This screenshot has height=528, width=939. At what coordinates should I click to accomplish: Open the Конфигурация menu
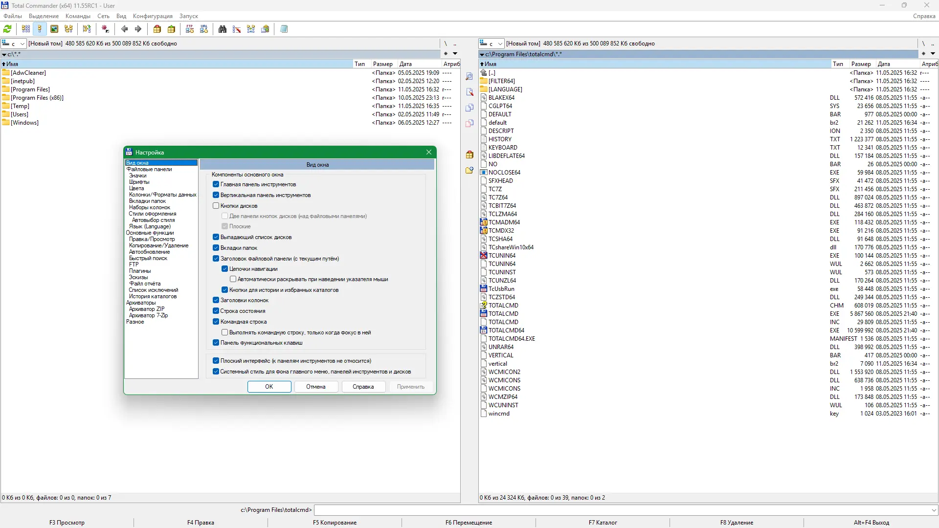[x=153, y=16]
